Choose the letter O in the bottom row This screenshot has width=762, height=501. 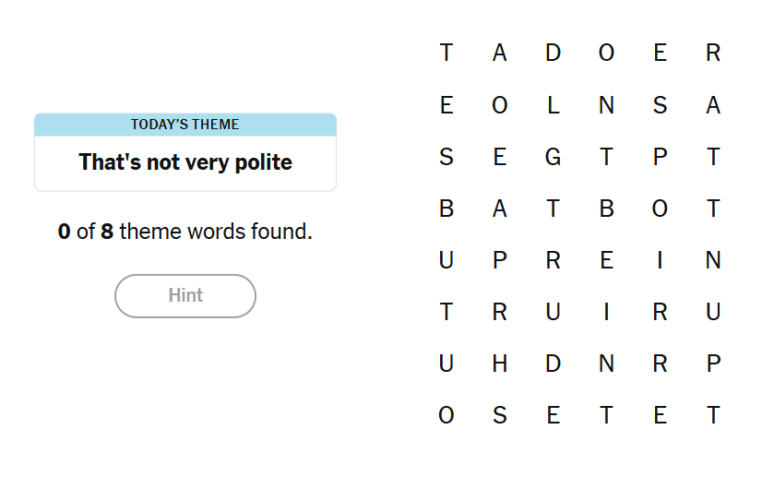pyautogui.click(x=446, y=415)
